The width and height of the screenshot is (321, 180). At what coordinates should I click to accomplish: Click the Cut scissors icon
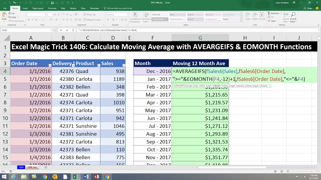pos(10,13)
